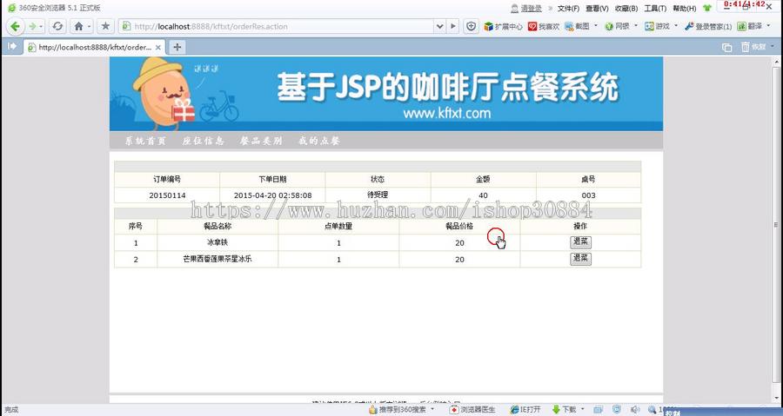Open the 收藏(B) menu
Image resolution: width=783 pixels, height=416 pixels.
click(x=626, y=9)
